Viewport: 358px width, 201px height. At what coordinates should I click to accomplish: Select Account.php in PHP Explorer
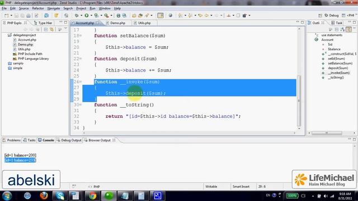pyautogui.click(x=25, y=40)
